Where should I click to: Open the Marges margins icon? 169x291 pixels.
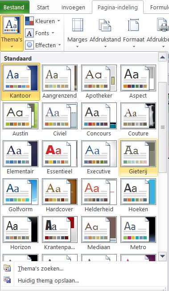coord(78,25)
